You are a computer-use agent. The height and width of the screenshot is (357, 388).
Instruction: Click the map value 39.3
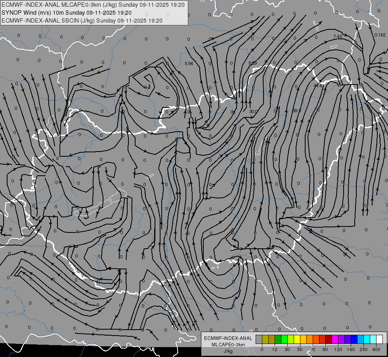point(296,111)
